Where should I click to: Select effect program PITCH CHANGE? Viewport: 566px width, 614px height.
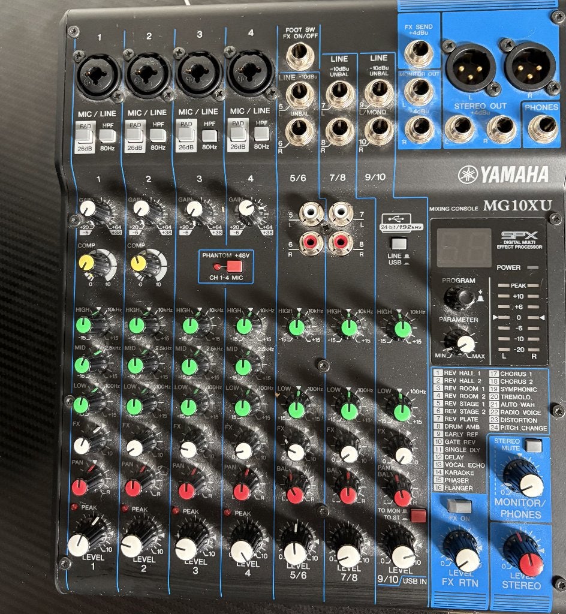pyautogui.click(x=518, y=428)
